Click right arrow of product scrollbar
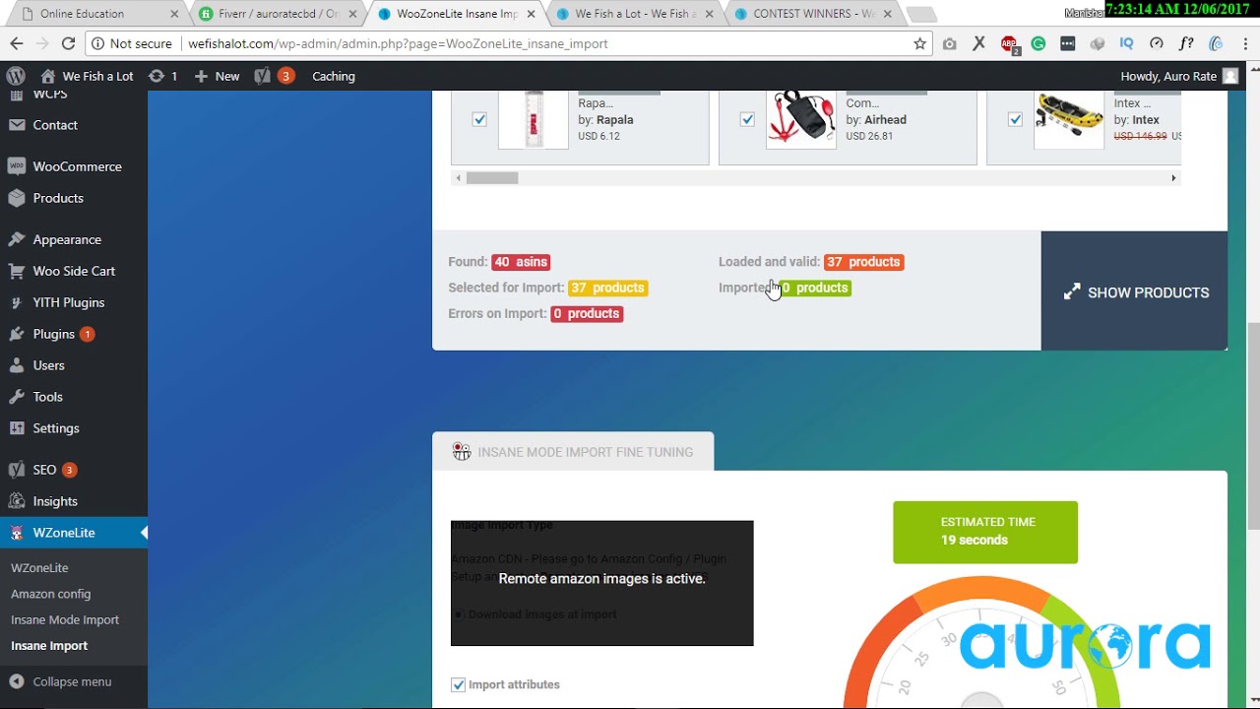The image size is (1260, 709). click(x=1173, y=178)
